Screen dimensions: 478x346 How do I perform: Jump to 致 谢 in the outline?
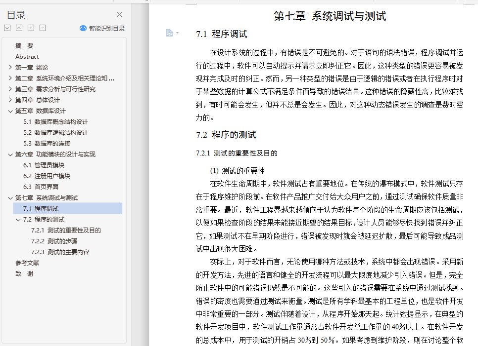click(x=24, y=274)
